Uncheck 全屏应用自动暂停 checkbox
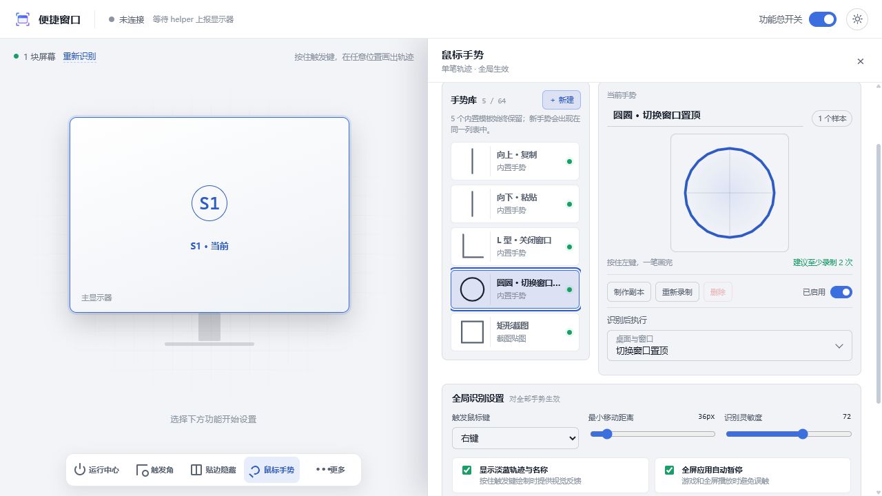 [x=669, y=470]
